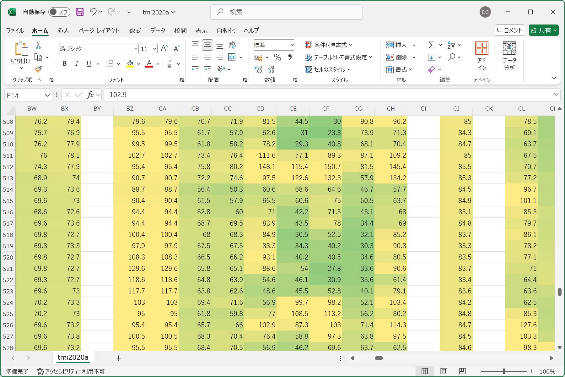Decrease decimal places icon
Viewport: 565px width, 377px height.
[x=270, y=69]
